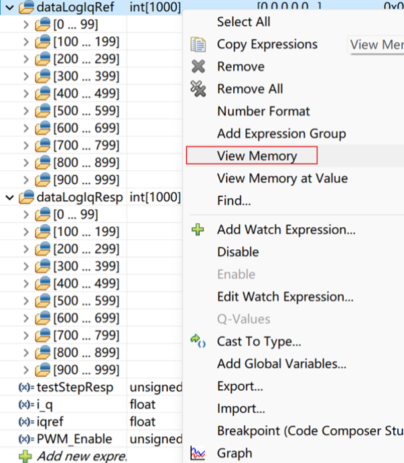Expand the [0 ... 99] range under dataLogIqRef

click(26, 25)
